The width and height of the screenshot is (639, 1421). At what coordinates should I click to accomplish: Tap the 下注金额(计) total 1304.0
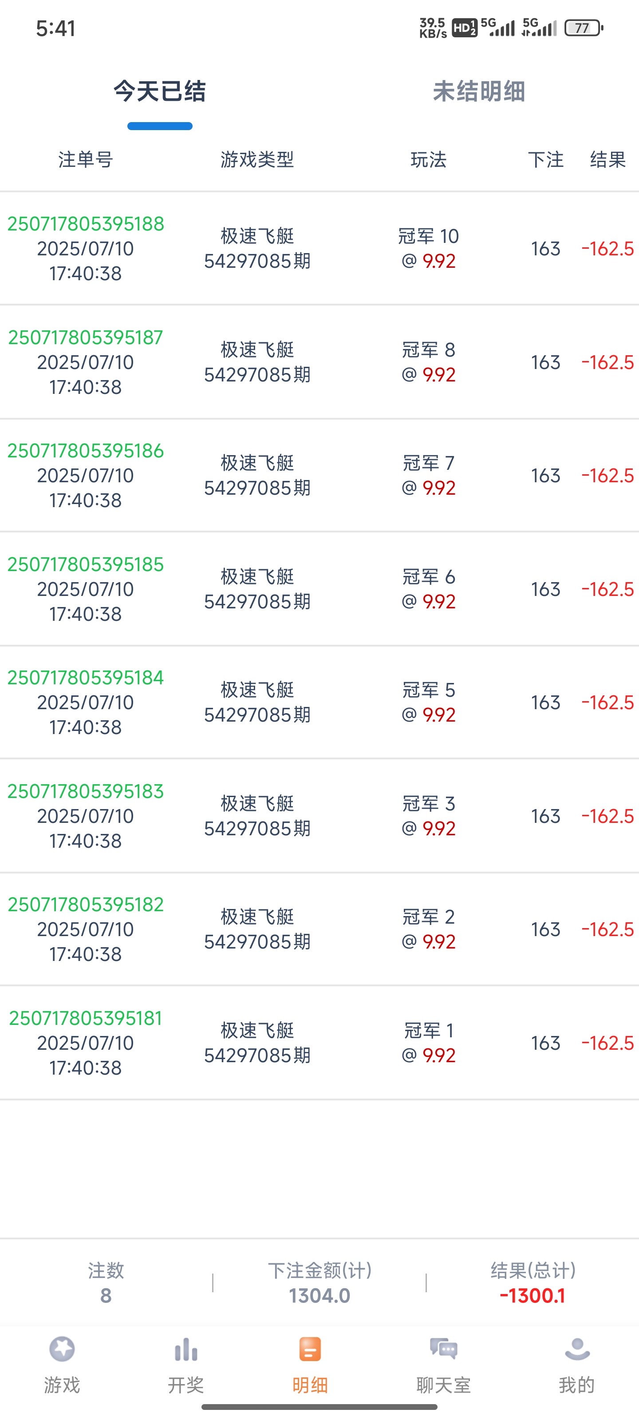click(x=320, y=1295)
